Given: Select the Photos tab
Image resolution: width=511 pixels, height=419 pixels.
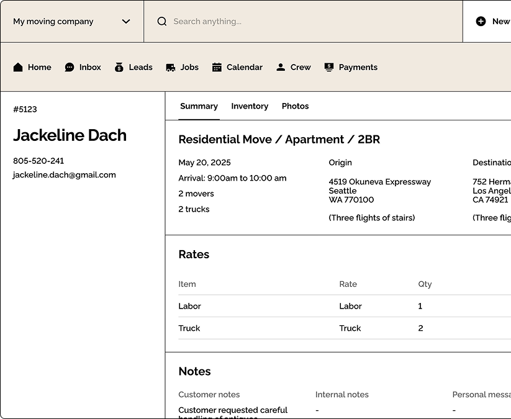Looking at the screenshot, I should click(x=295, y=106).
